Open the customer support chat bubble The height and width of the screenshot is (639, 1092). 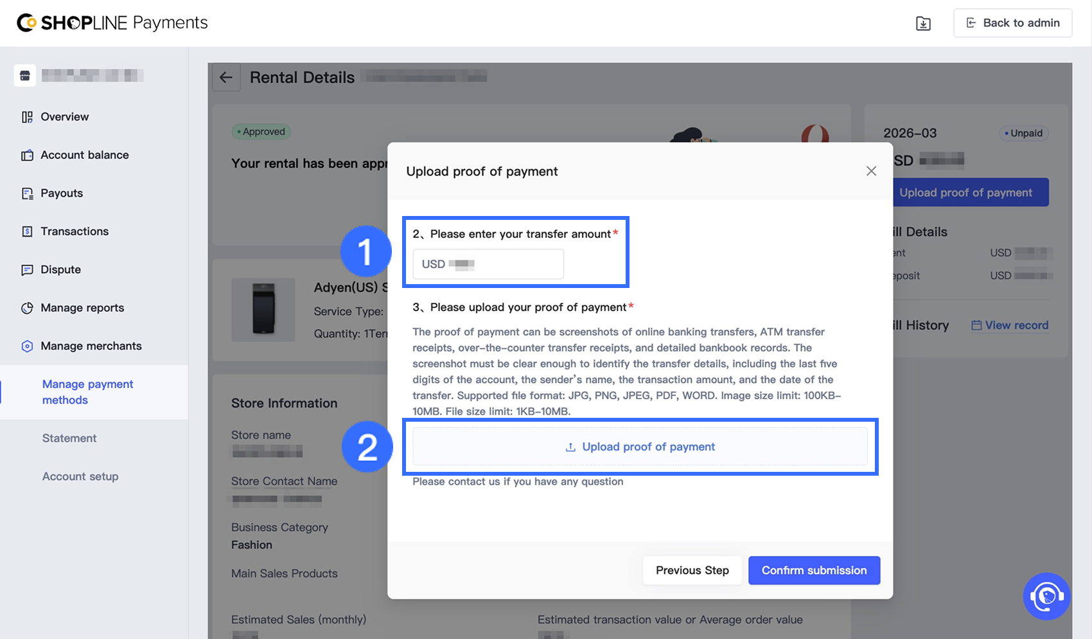coord(1046,597)
